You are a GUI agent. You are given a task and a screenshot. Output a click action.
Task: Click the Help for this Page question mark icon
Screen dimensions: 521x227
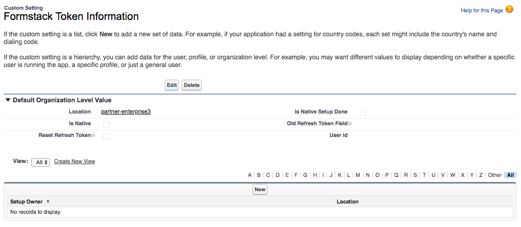pos(509,10)
